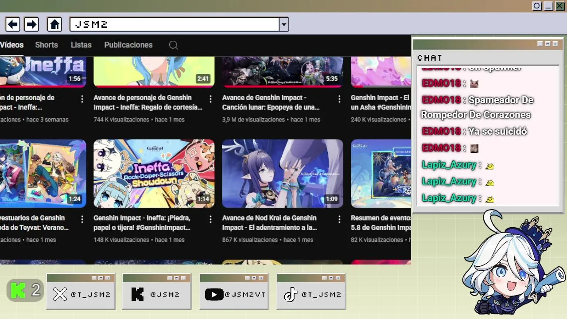Open title Avance de Genshin Impact - Canción lunar
The height and width of the screenshot is (319, 567).
[271, 102]
